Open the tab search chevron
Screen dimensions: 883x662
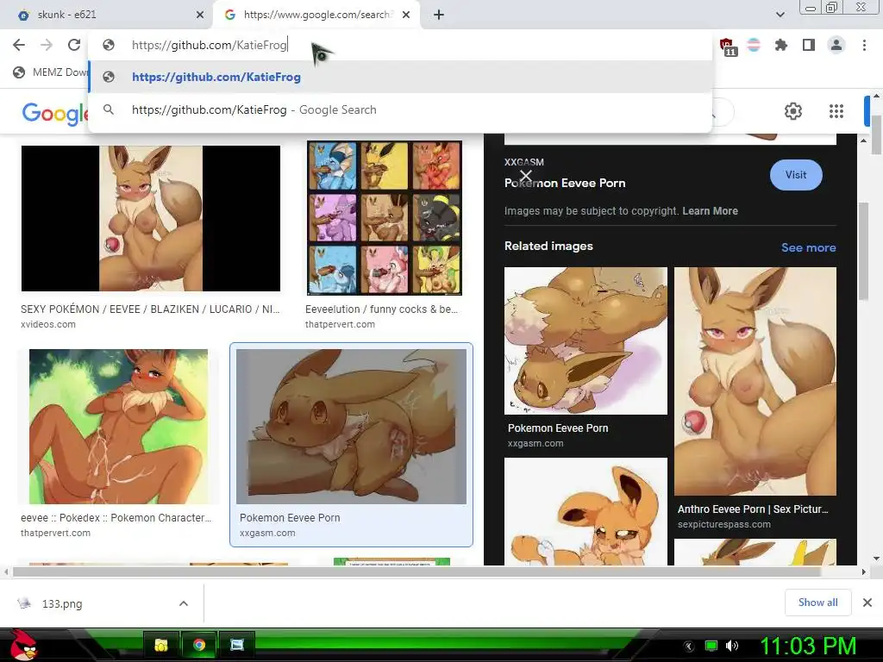click(780, 15)
